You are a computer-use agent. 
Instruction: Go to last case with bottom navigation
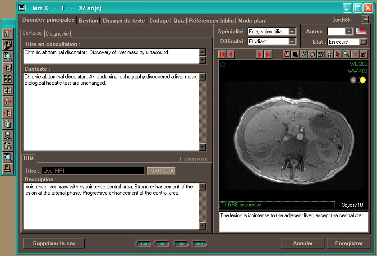point(200,244)
